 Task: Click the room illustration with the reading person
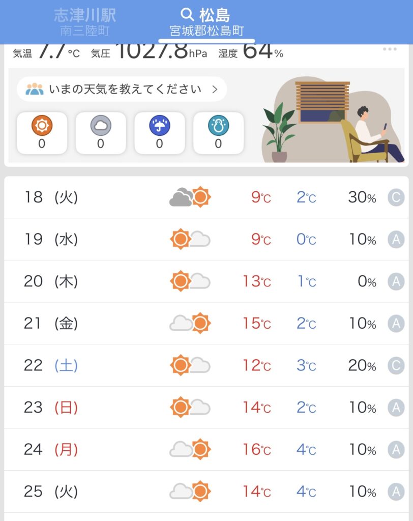click(x=333, y=121)
